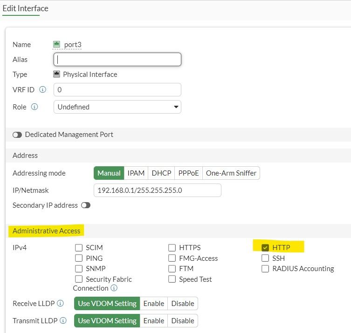351x333 pixels.
Task: Click the Role info icon
Action: pos(34,107)
